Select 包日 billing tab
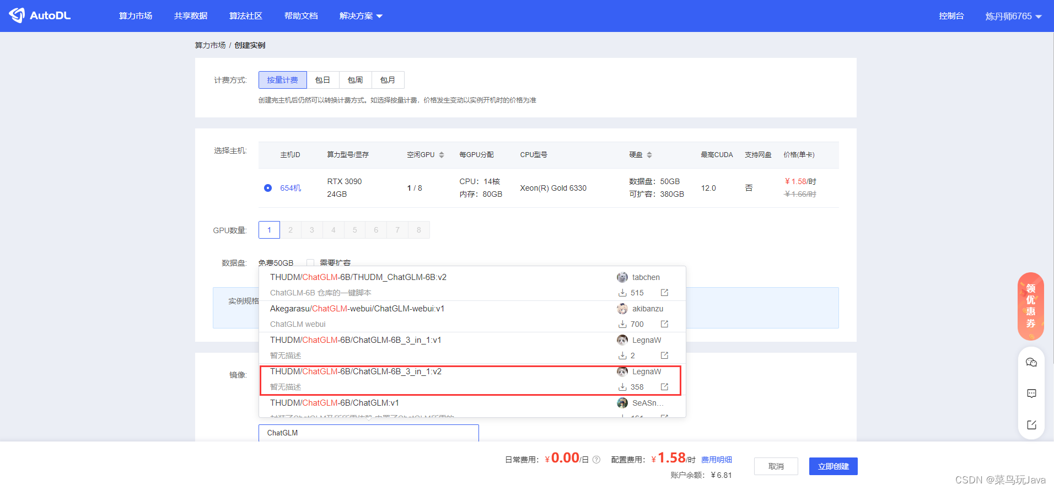Screen dimensions: 1054x490 [x=322, y=80]
